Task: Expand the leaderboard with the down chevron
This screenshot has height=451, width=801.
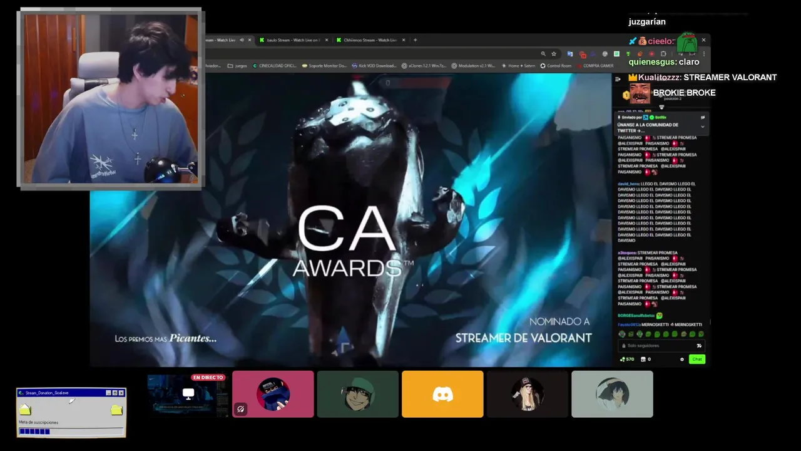Action: coord(661,107)
